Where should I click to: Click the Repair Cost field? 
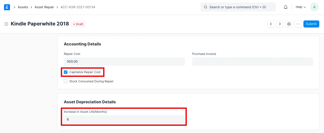pos(124,62)
